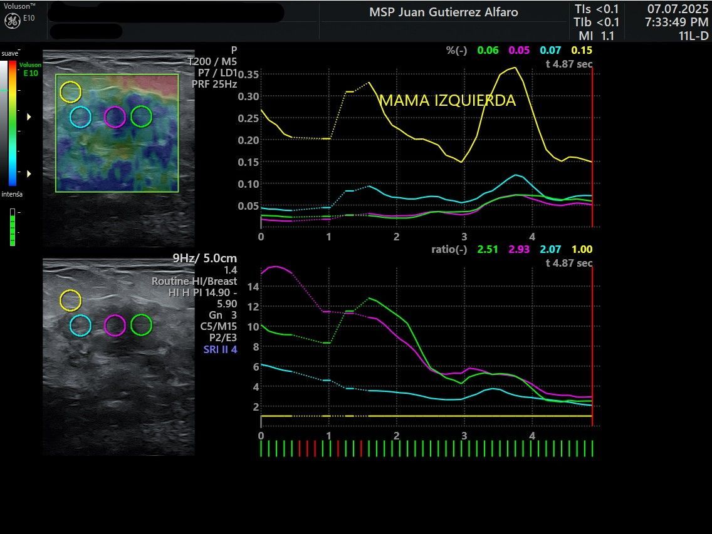This screenshot has width=712, height=534.
Task: Click the C5/M15 parameter
Action: click(x=218, y=327)
